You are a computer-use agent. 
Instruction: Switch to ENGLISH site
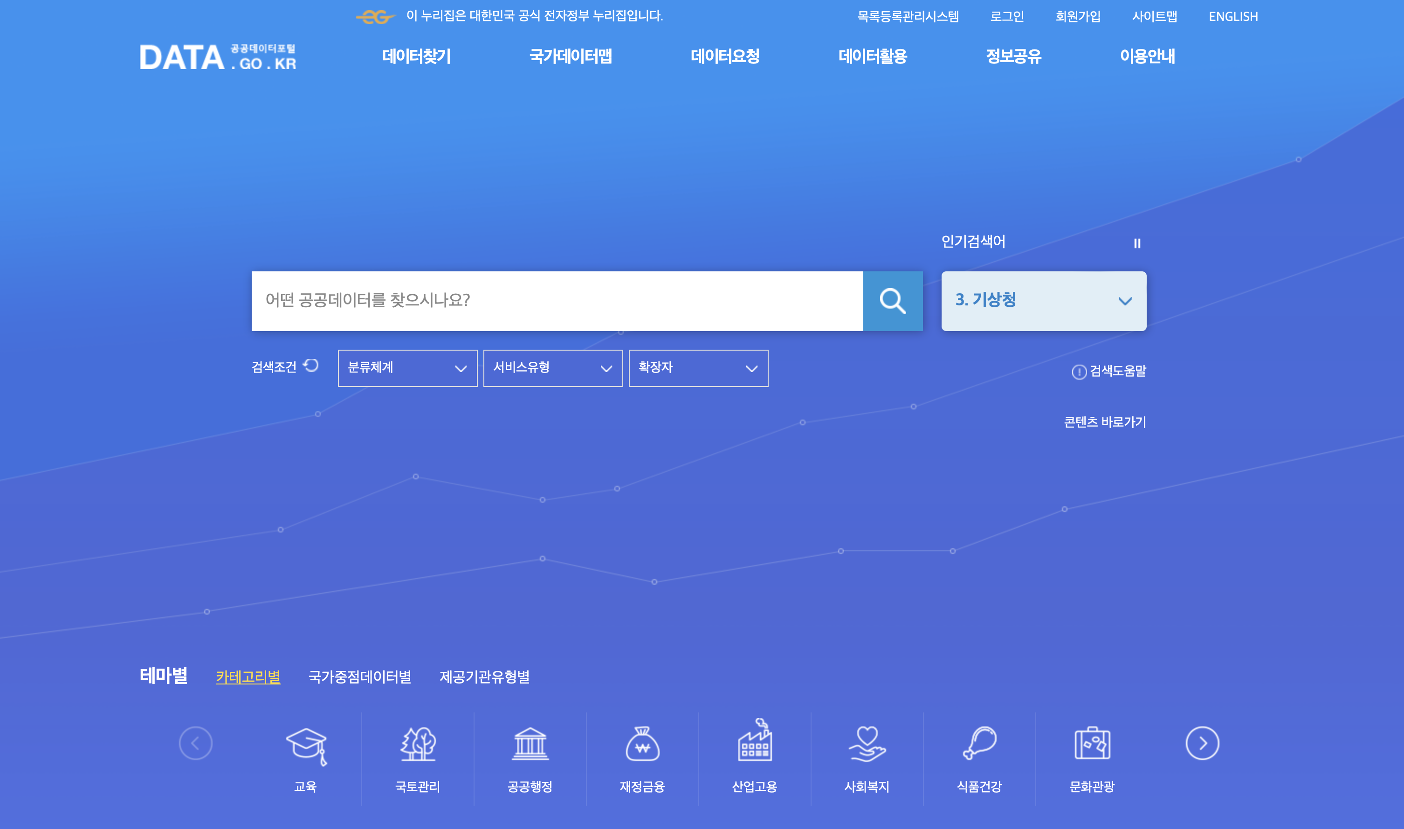pos(1233,17)
